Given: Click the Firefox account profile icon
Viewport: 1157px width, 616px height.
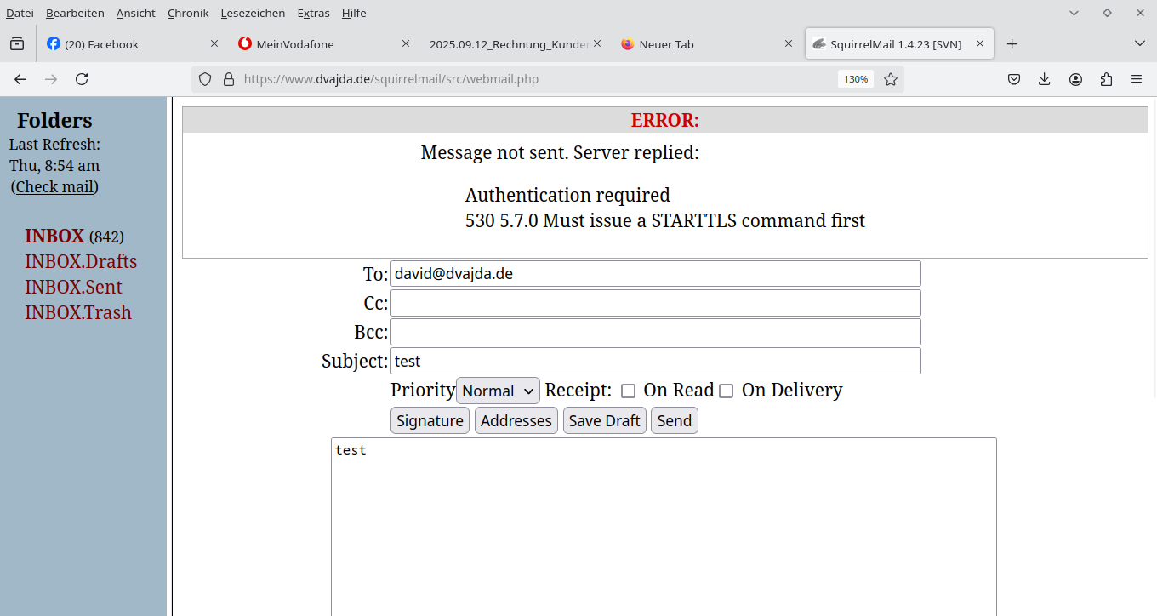Looking at the screenshot, I should [1075, 79].
